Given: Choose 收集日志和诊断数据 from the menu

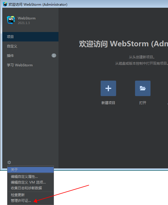Looking at the screenshot, I should [x=31, y=188].
